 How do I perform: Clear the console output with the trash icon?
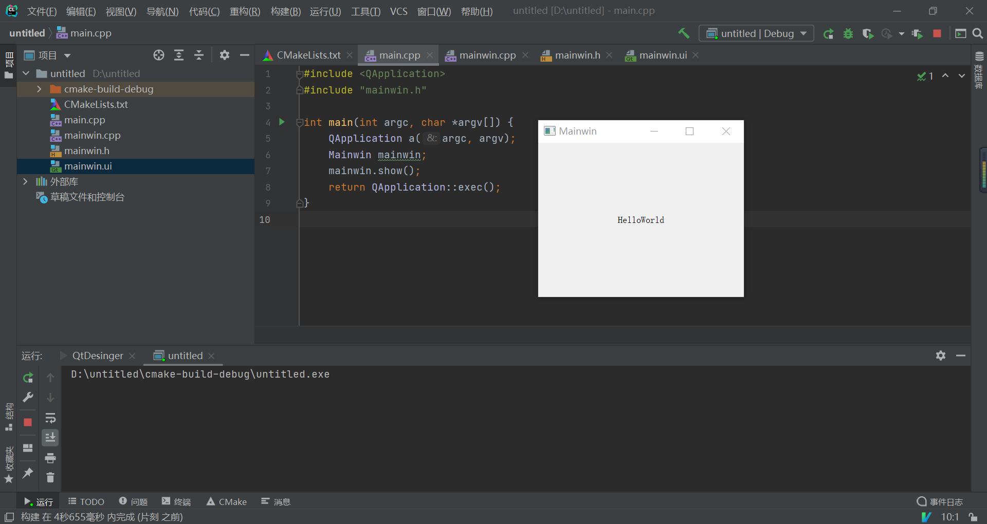[50, 477]
